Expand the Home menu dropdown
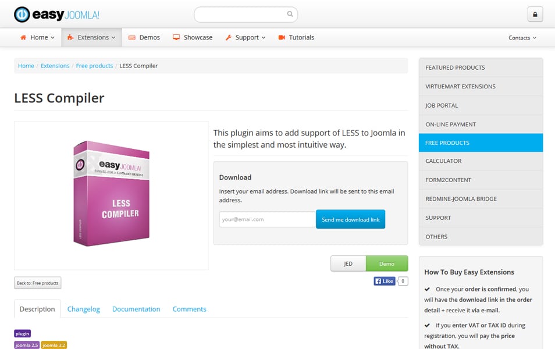Image resolution: width=555 pixels, height=349 pixels. 38,37
